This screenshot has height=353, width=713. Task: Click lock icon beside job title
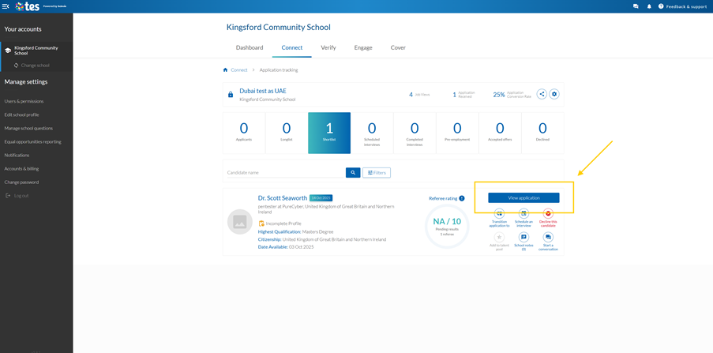pyautogui.click(x=231, y=95)
